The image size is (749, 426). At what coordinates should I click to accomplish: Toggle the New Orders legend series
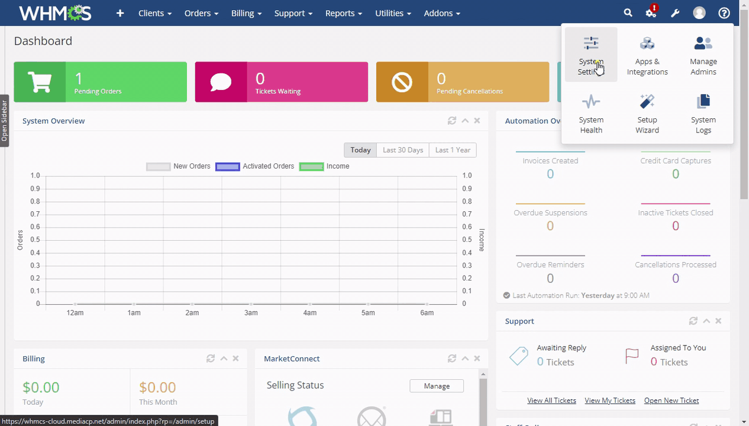coord(178,166)
